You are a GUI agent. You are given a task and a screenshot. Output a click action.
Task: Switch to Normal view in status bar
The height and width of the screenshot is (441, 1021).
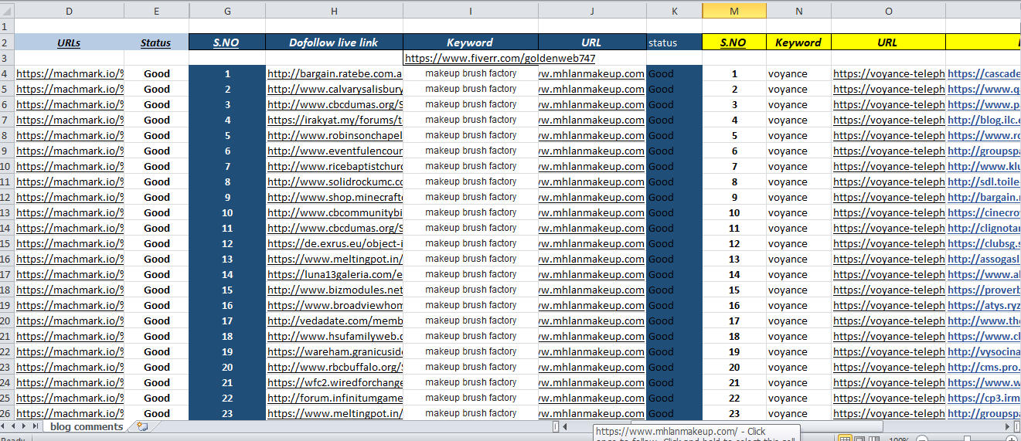click(846, 439)
